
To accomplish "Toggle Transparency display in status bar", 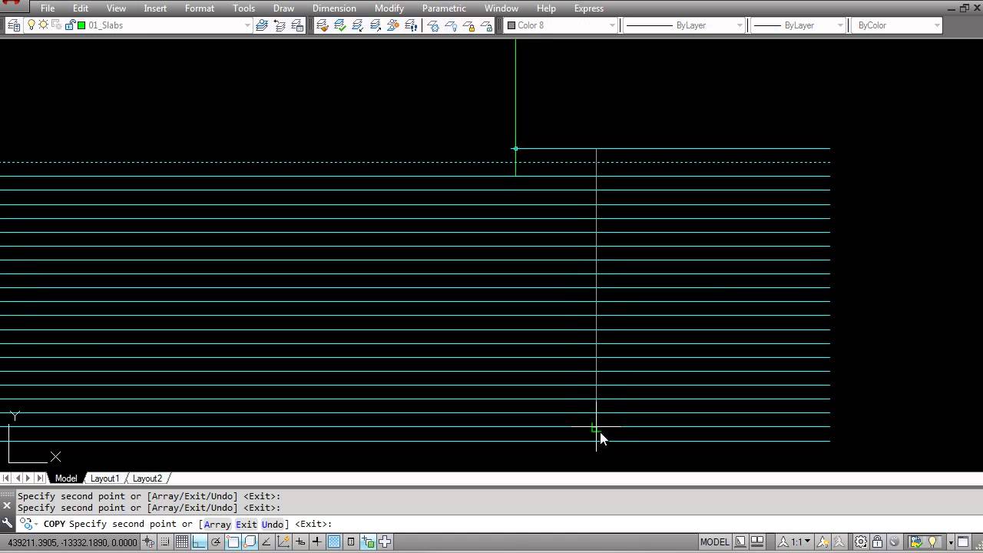I will point(334,542).
